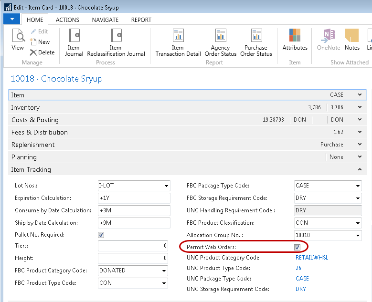Switch to the ACTIONS ribbon tab

(x=67, y=20)
